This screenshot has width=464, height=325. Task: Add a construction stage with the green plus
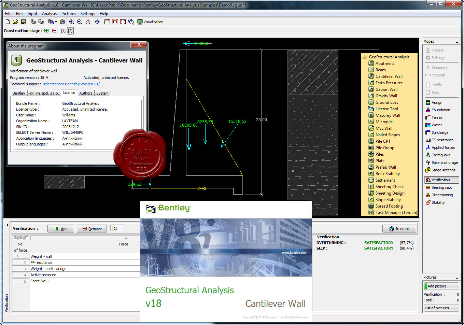46,31
